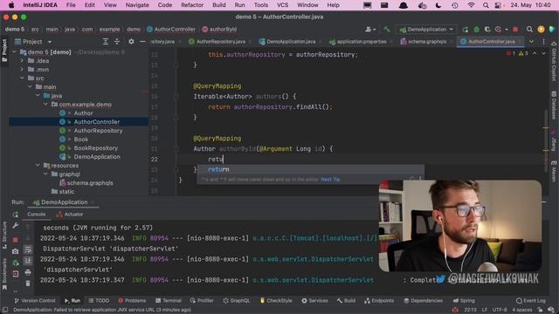Toggle soft-wrap in console

tap(28, 249)
